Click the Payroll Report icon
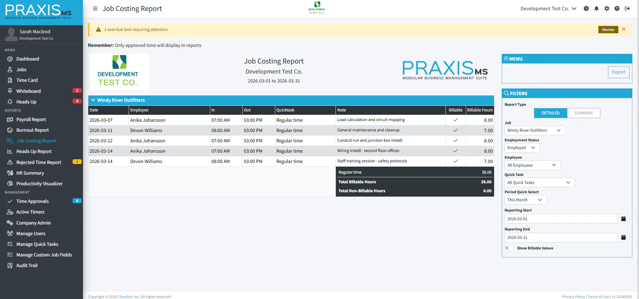This screenshot has height=299, width=639. (x=10, y=119)
